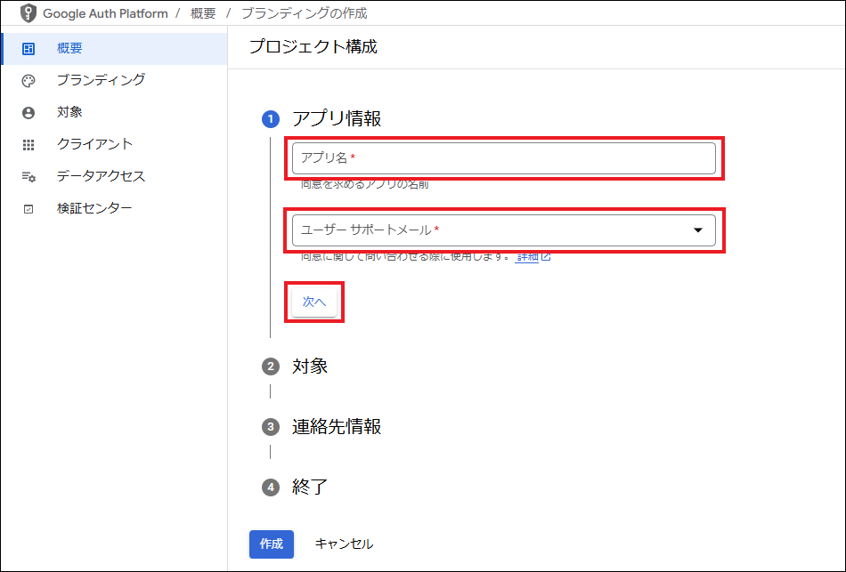Click the ブランディング palette icon

click(x=28, y=80)
